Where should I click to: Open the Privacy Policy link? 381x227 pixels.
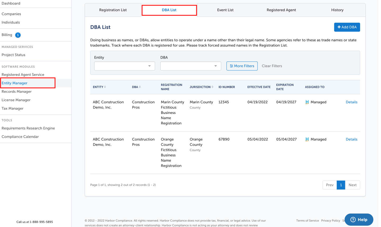(330, 221)
